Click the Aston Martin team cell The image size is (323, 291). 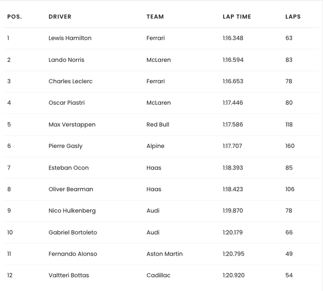point(164,254)
